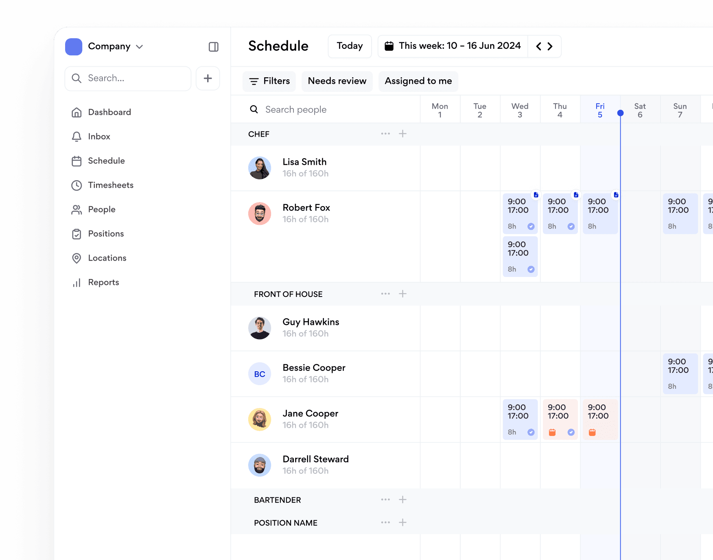Collapse the sidebar with the panel icon

pyautogui.click(x=213, y=47)
